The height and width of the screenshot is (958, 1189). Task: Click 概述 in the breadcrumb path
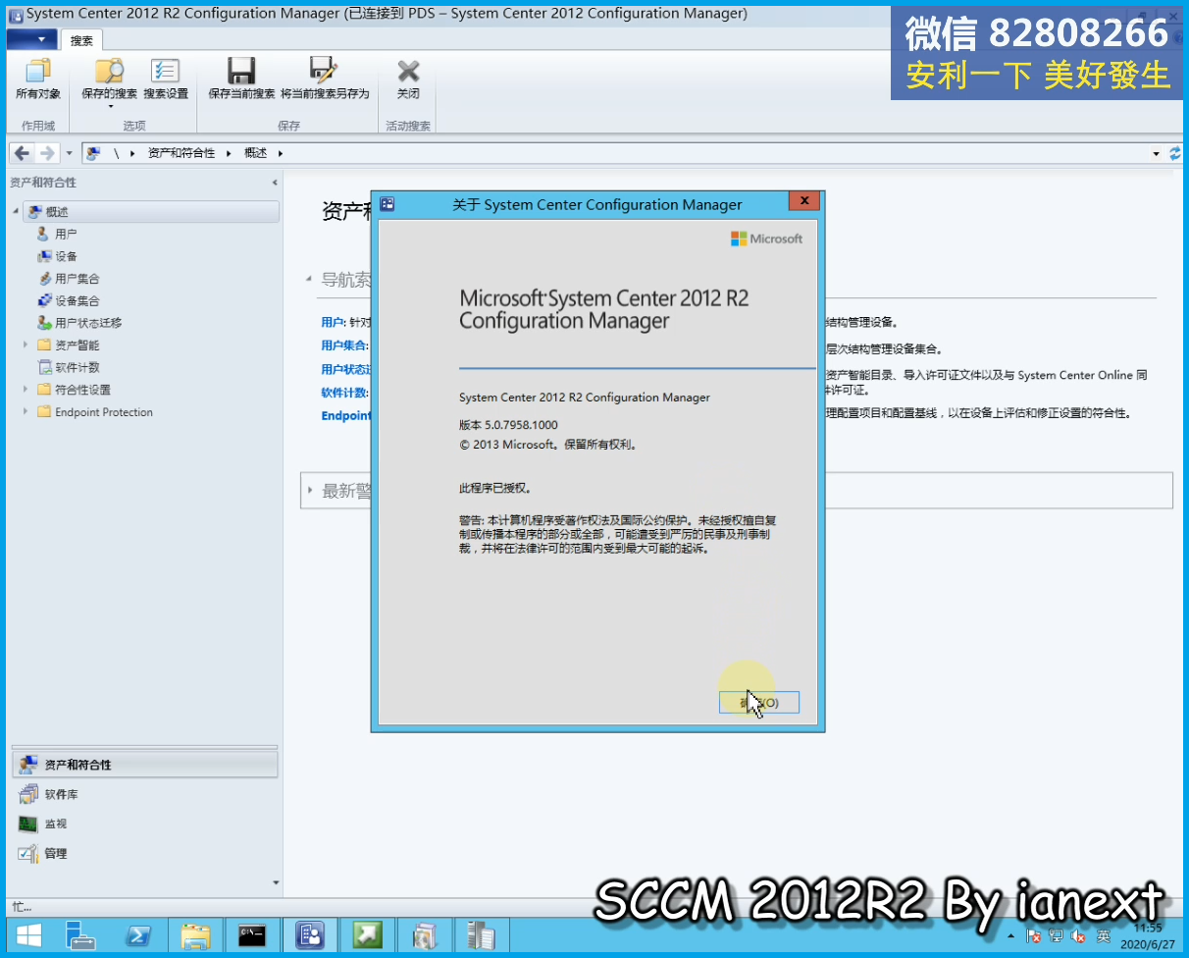(x=255, y=153)
